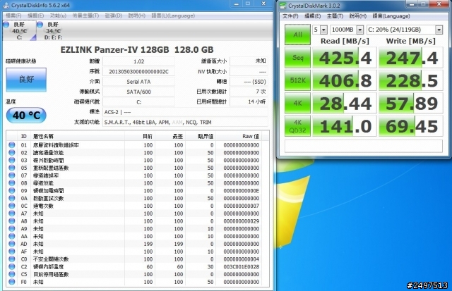Select the S.M.A.R.T. row with ID A7
The height and width of the screenshot is (291, 452).
tap(134, 213)
